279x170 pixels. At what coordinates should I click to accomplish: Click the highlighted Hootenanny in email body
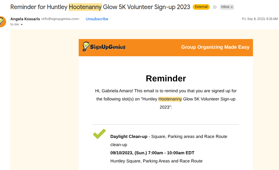tap(170, 99)
